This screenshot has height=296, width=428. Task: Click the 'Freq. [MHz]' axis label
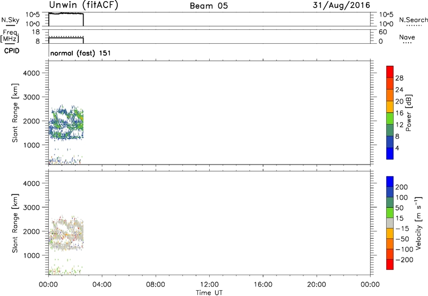[x=10, y=36]
